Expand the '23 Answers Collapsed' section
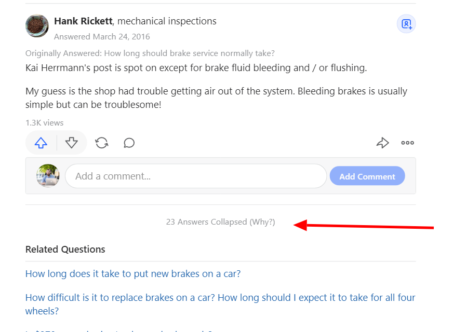 [206, 222]
